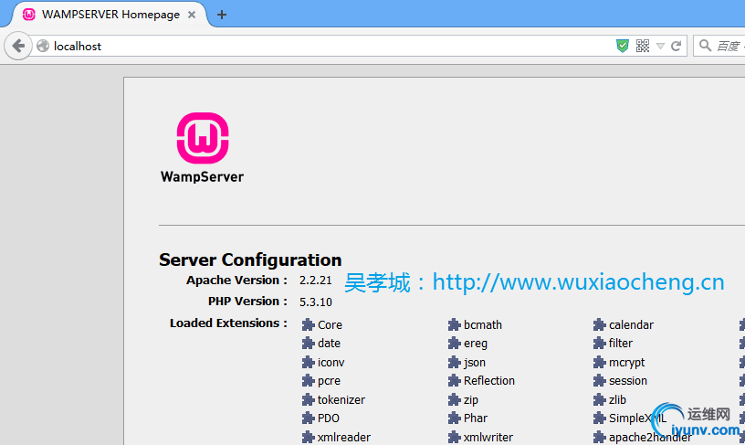Click the puzzle icon beside filter
Image resolution: width=745 pixels, height=445 pixels.
(x=600, y=344)
